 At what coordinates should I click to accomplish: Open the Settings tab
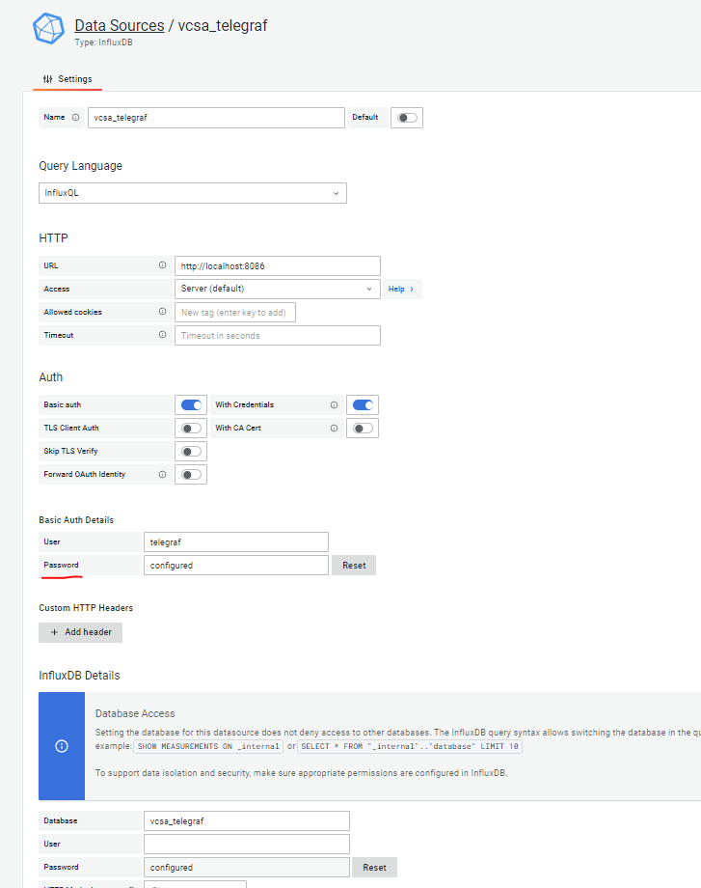(x=67, y=79)
